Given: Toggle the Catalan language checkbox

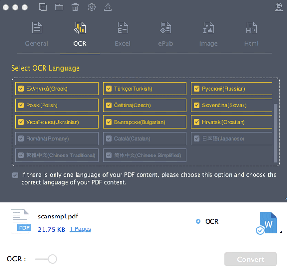Looking at the screenshot, I should tap(109, 138).
